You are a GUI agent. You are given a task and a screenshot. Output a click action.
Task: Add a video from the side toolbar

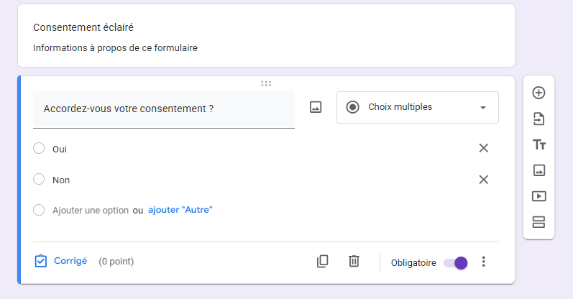point(538,195)
